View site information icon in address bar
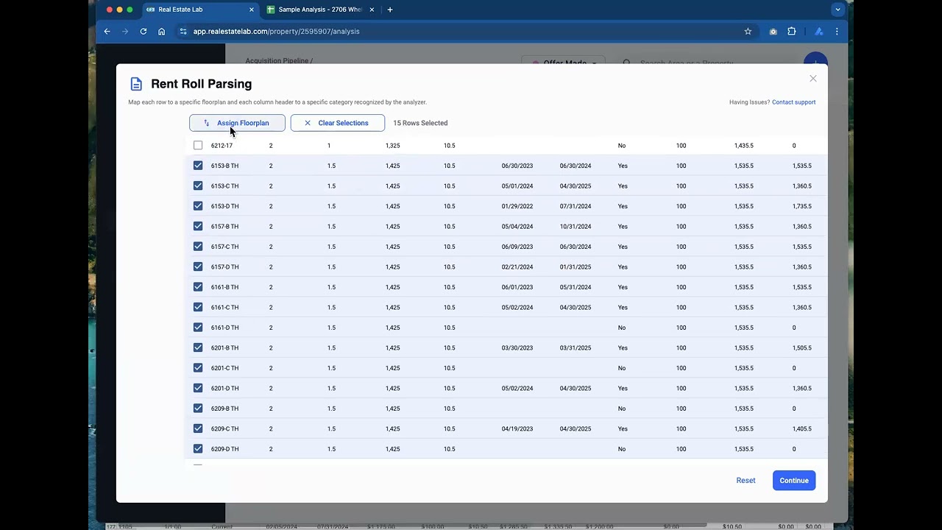Image resolution: width=942 pixels, height=530 pixels. [x=183, y=32]
